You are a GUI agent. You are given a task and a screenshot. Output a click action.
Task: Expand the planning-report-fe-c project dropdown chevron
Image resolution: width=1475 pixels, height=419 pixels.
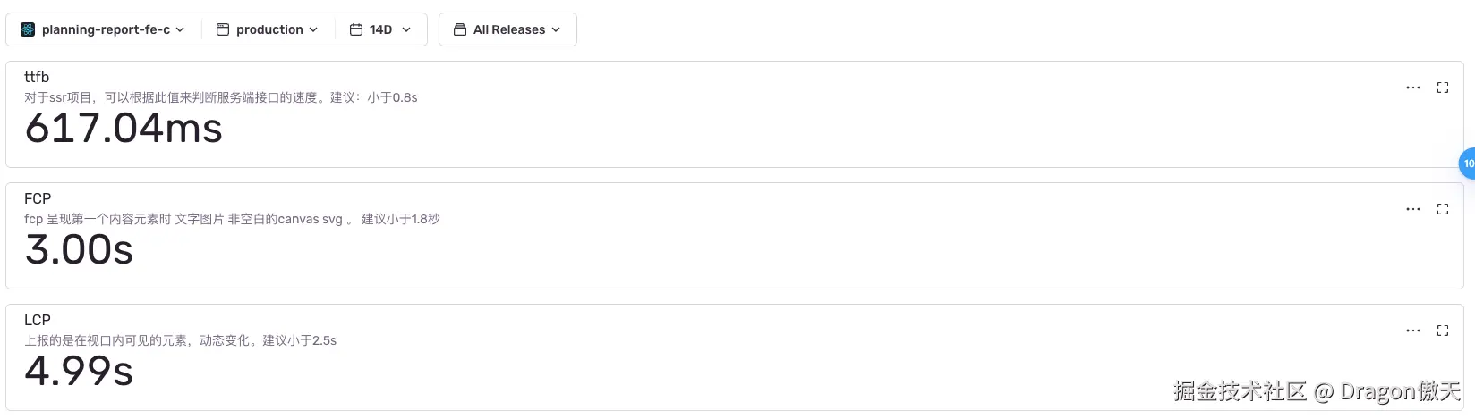(180, 29)
